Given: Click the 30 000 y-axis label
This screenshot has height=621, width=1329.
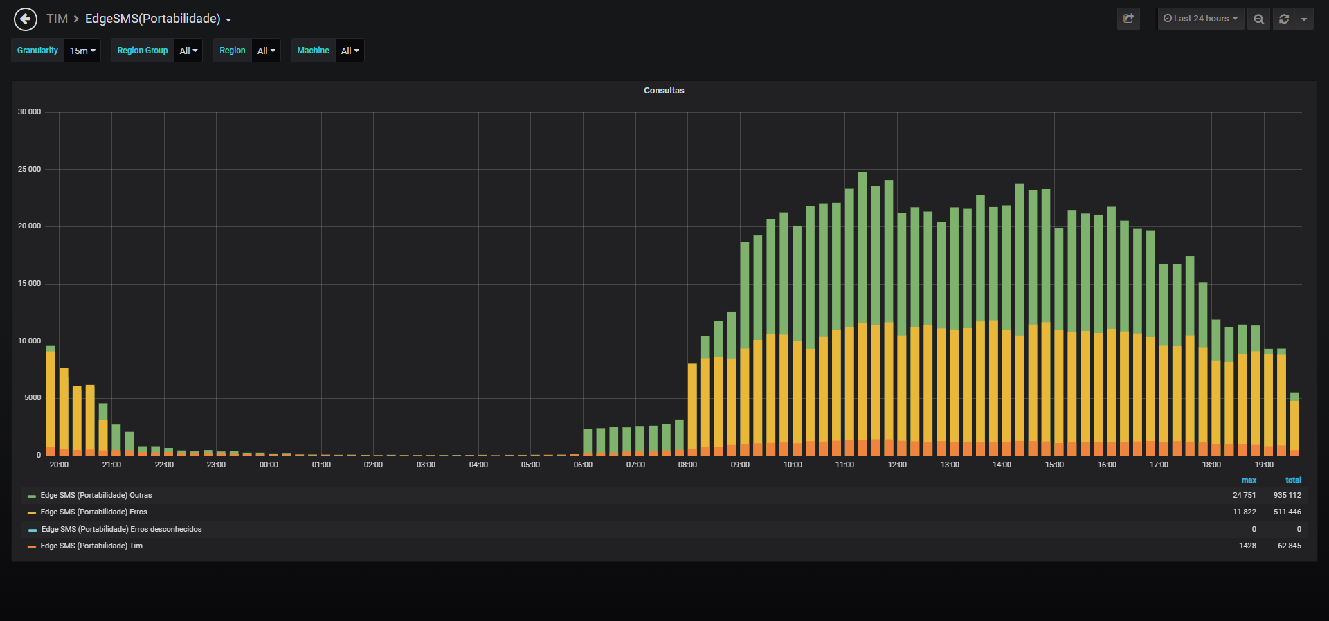Looking at the screenshot, I should coord(29,111).
